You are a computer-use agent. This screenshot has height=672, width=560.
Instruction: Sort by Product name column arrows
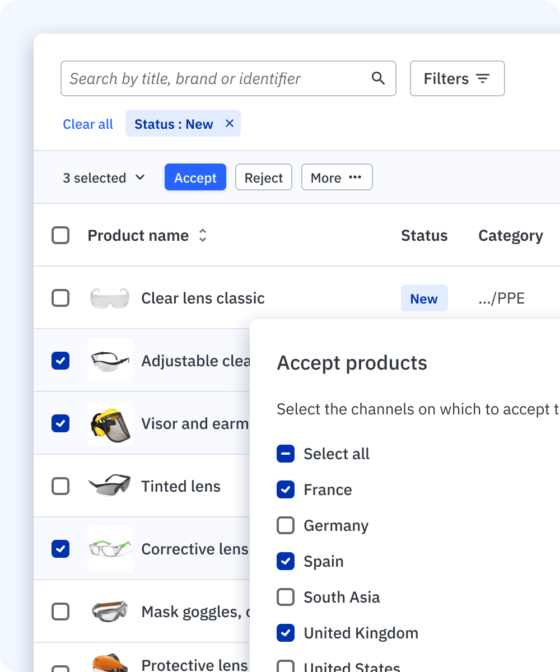pyautogui.click(x=203, y=236)
